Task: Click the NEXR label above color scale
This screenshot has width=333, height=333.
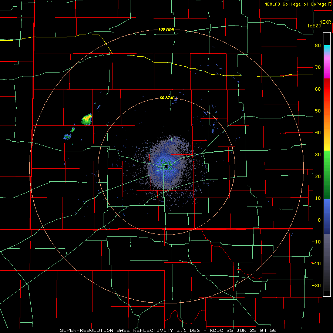Action: pyautogui.click(x=325, y=22)
